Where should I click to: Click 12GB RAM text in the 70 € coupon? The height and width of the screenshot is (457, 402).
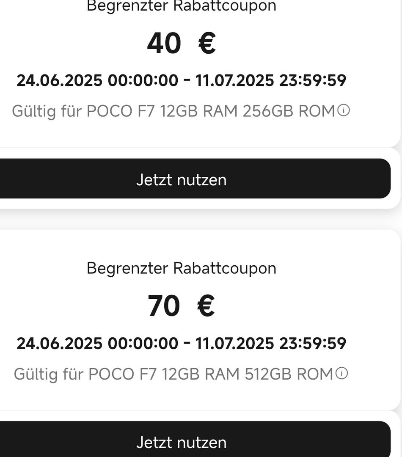tap(201, 374)
